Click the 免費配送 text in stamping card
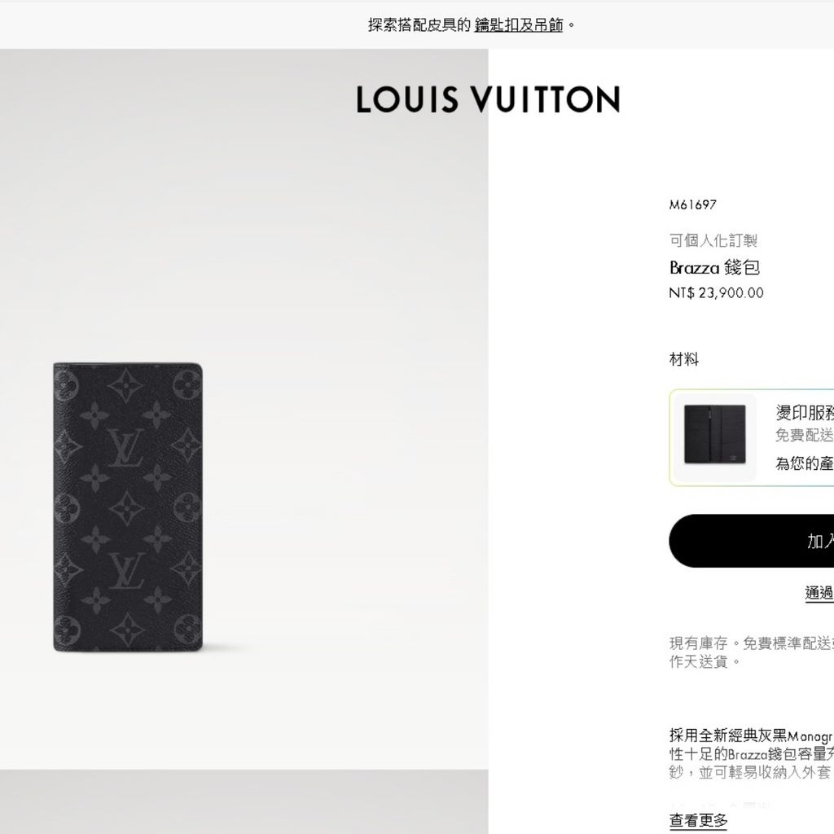The height and width of the screenshot is (834, 834). [x=804, y=435]
